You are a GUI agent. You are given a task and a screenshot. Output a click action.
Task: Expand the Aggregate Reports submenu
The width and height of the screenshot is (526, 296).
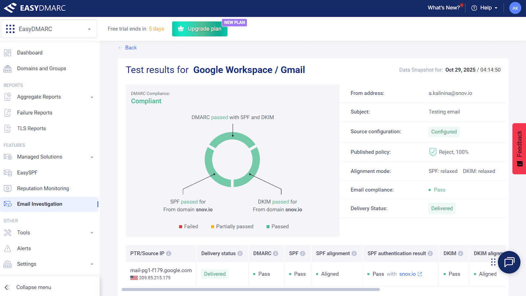(x=92, y=97)
